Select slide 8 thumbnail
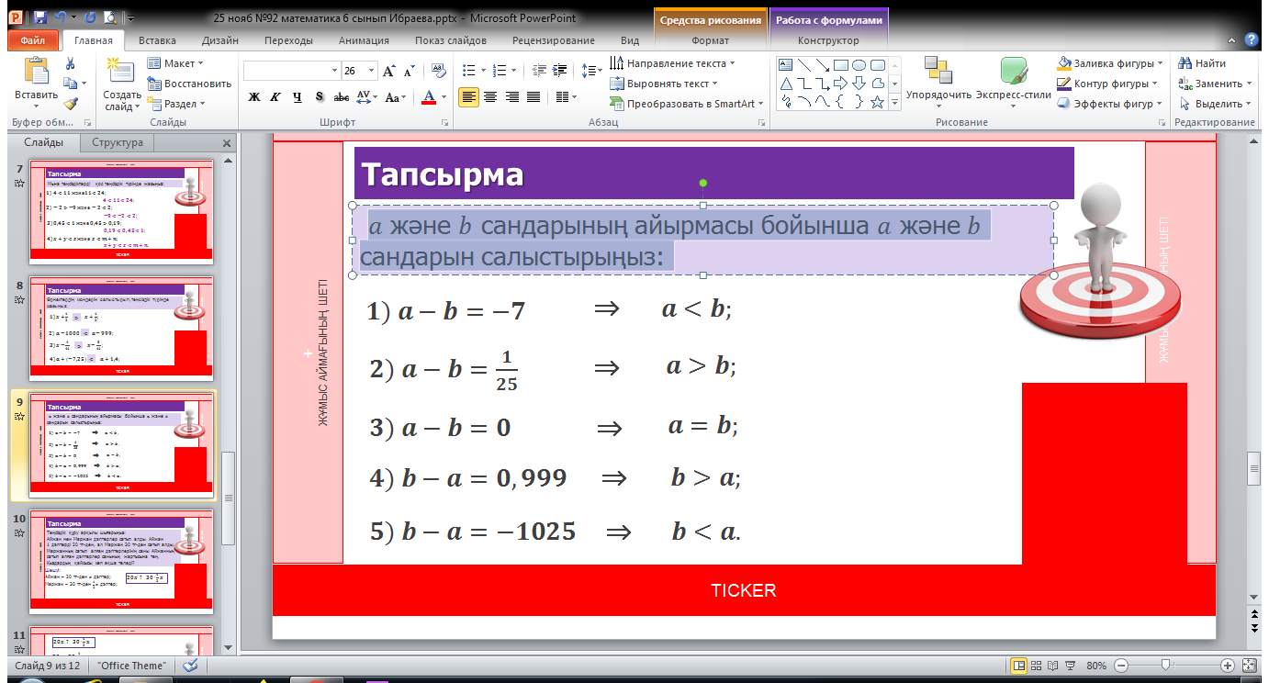The width and height of the screenshot is (1269, 683). (x=122, y=327)
